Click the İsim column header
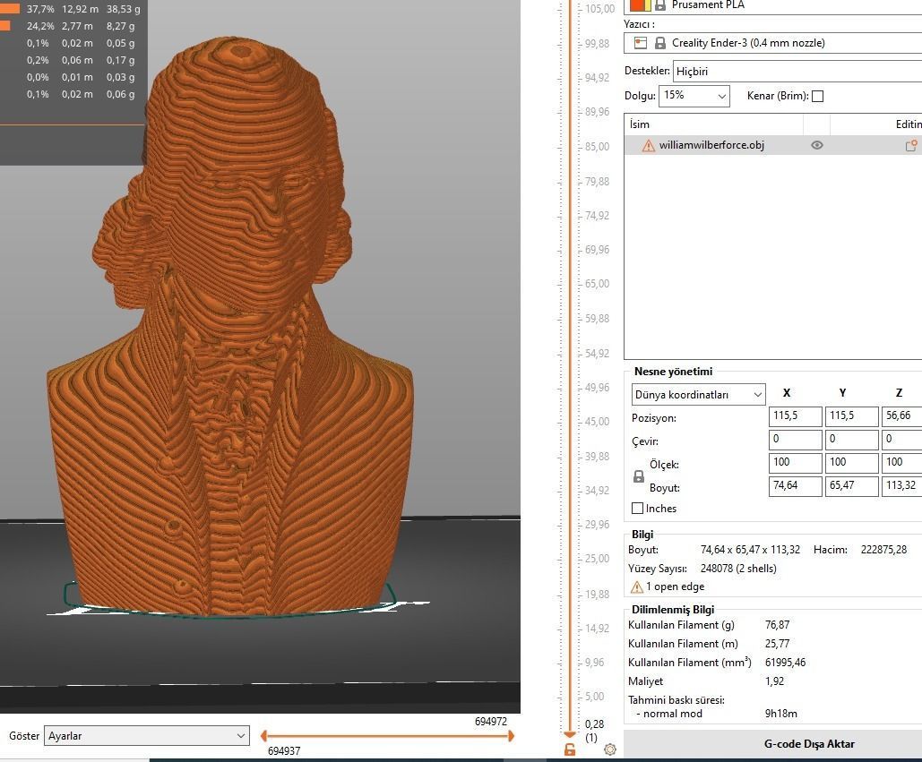 tap(713, 124)
